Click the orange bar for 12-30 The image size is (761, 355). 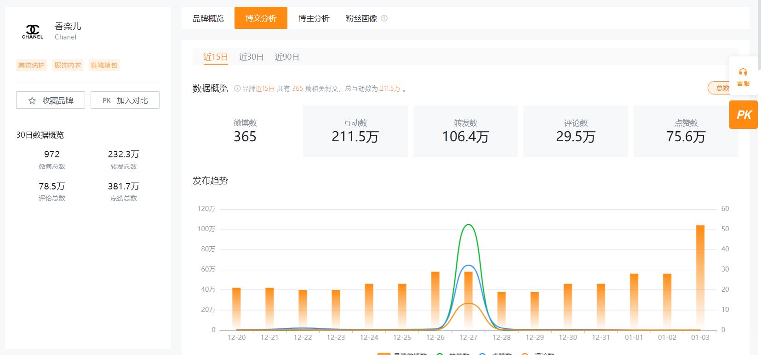point(568,307)
